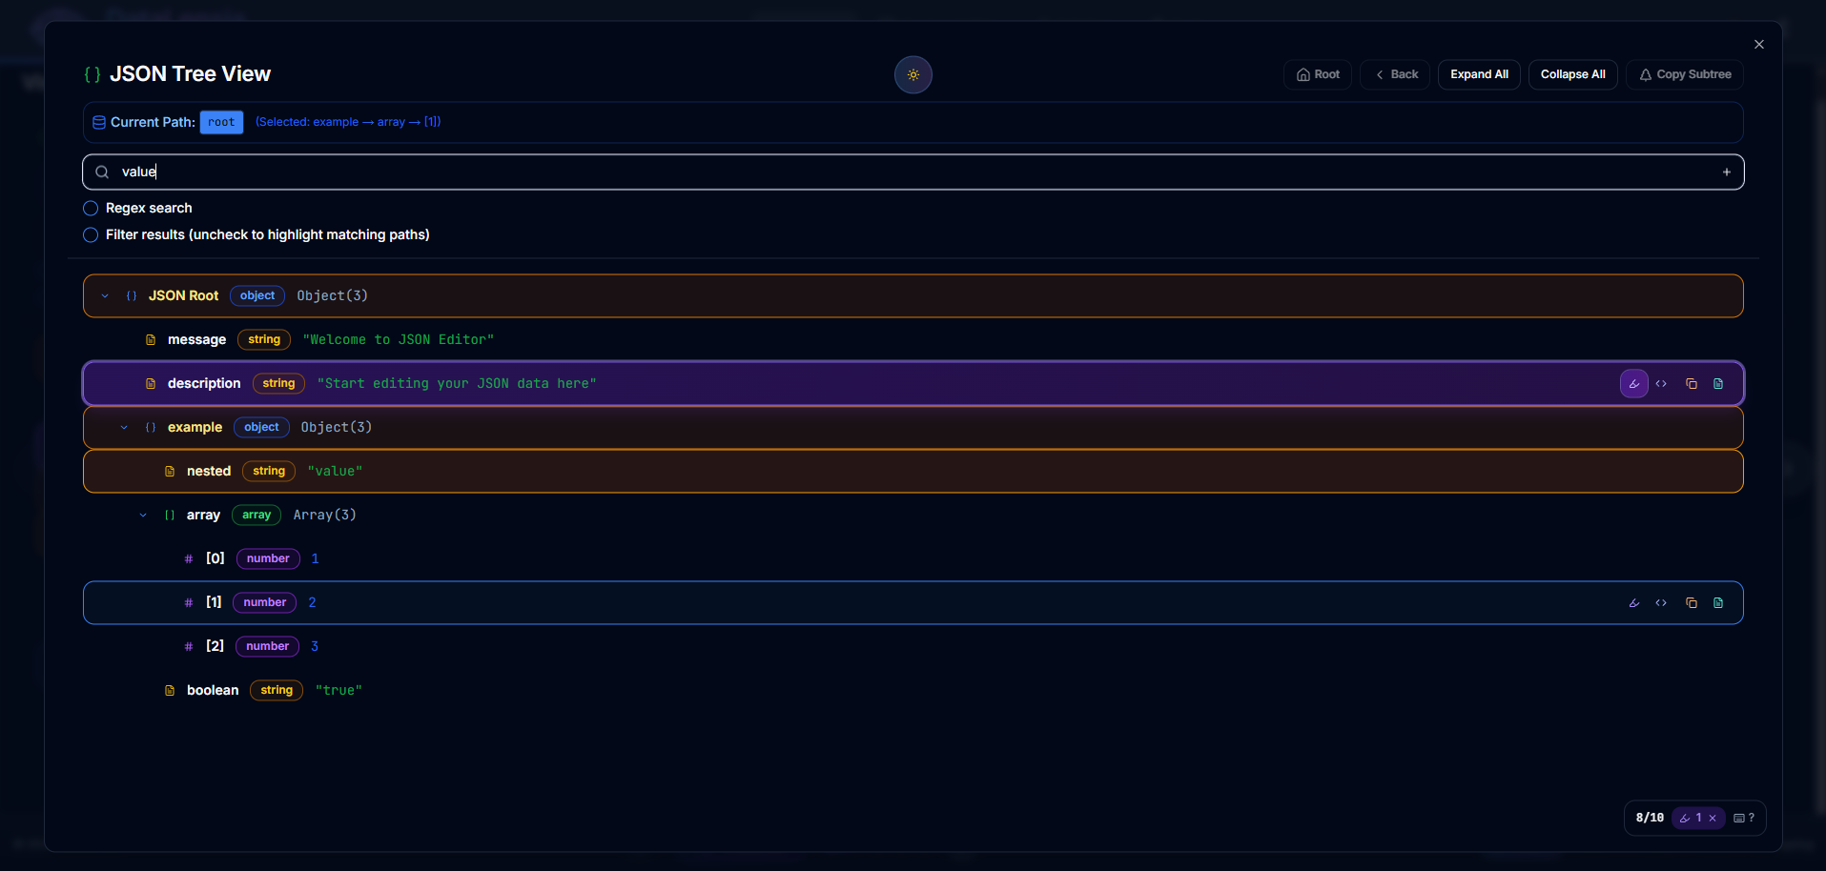
Task: Go to Root using Root button
Action: 1318,74
